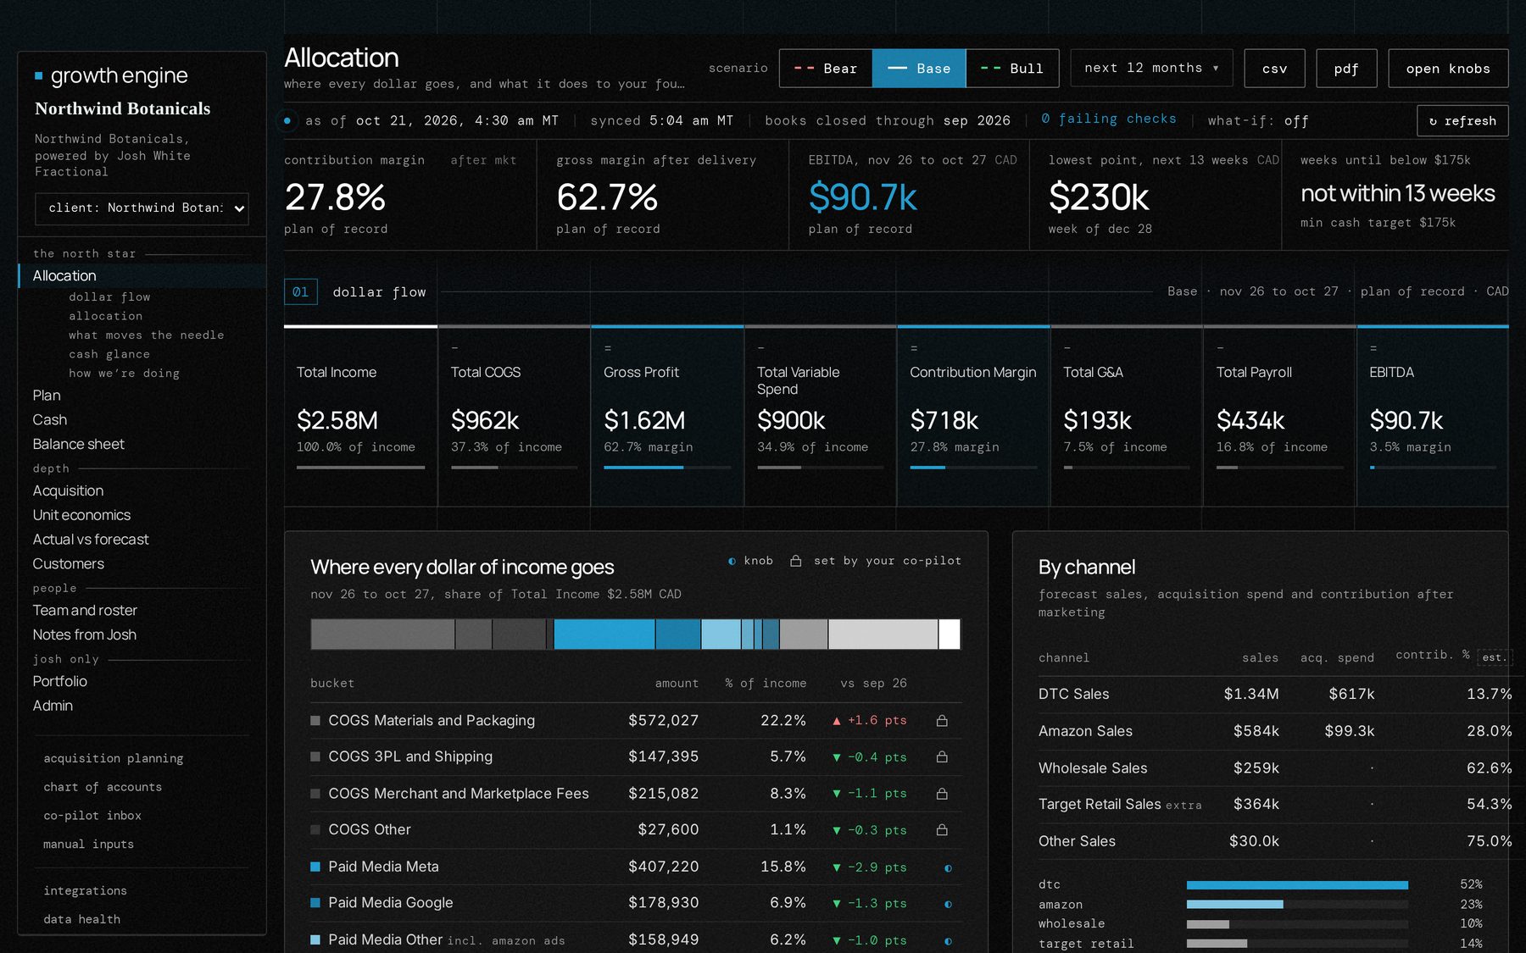Select the Bull scenario
The height and width of the screenshot is (953, 1526).
coord(1012,69)
